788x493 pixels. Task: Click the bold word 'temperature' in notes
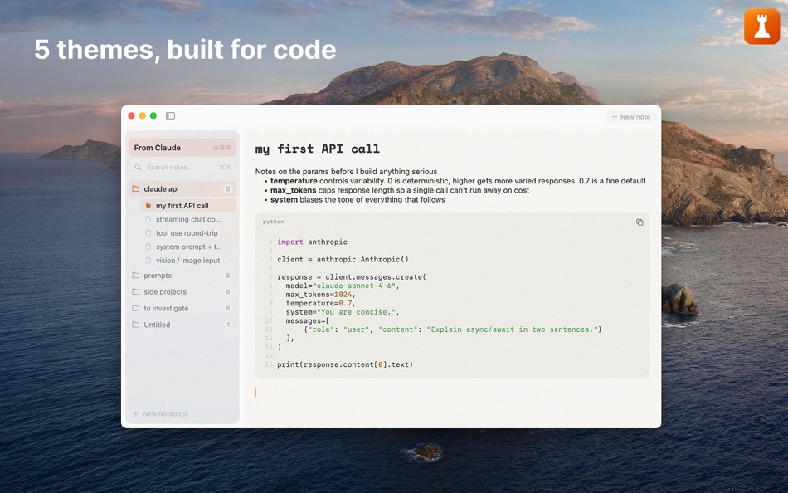pyautogui.click(x=294, y=181)
